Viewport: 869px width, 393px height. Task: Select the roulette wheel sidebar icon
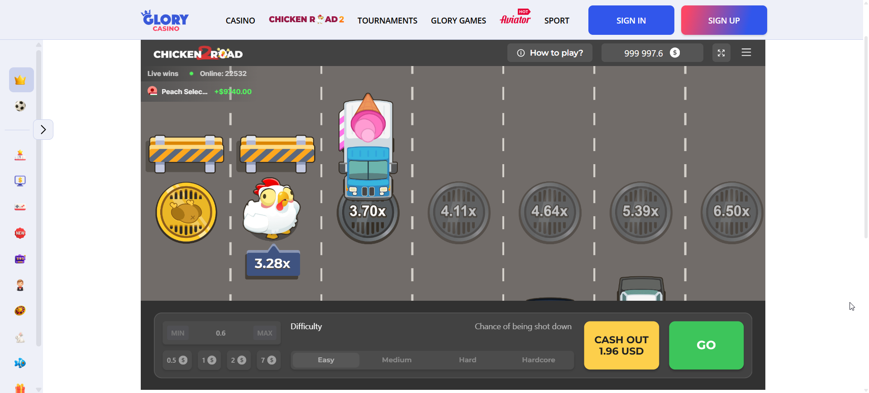tap(20, 311)
